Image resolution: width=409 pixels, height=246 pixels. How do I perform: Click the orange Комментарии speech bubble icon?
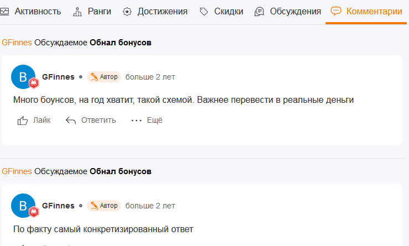pos(335,11)
